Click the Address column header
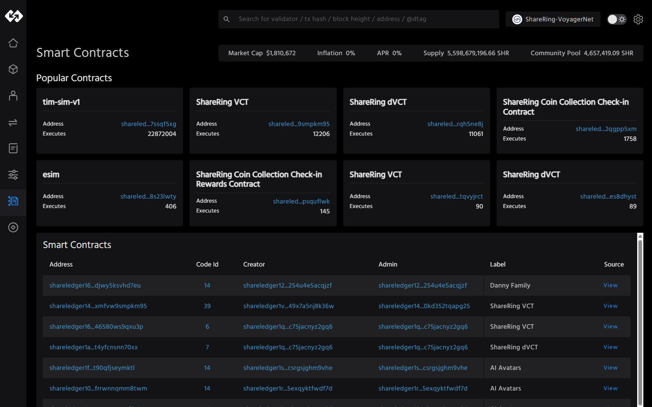The height and width of the screenshot is (407, 652). [x=61, y=264]
